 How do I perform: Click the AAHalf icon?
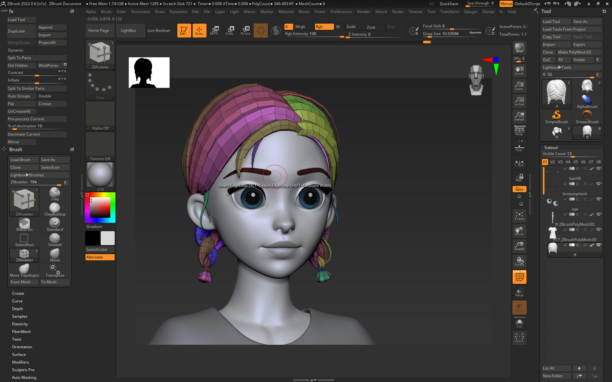tap(519, 117)
